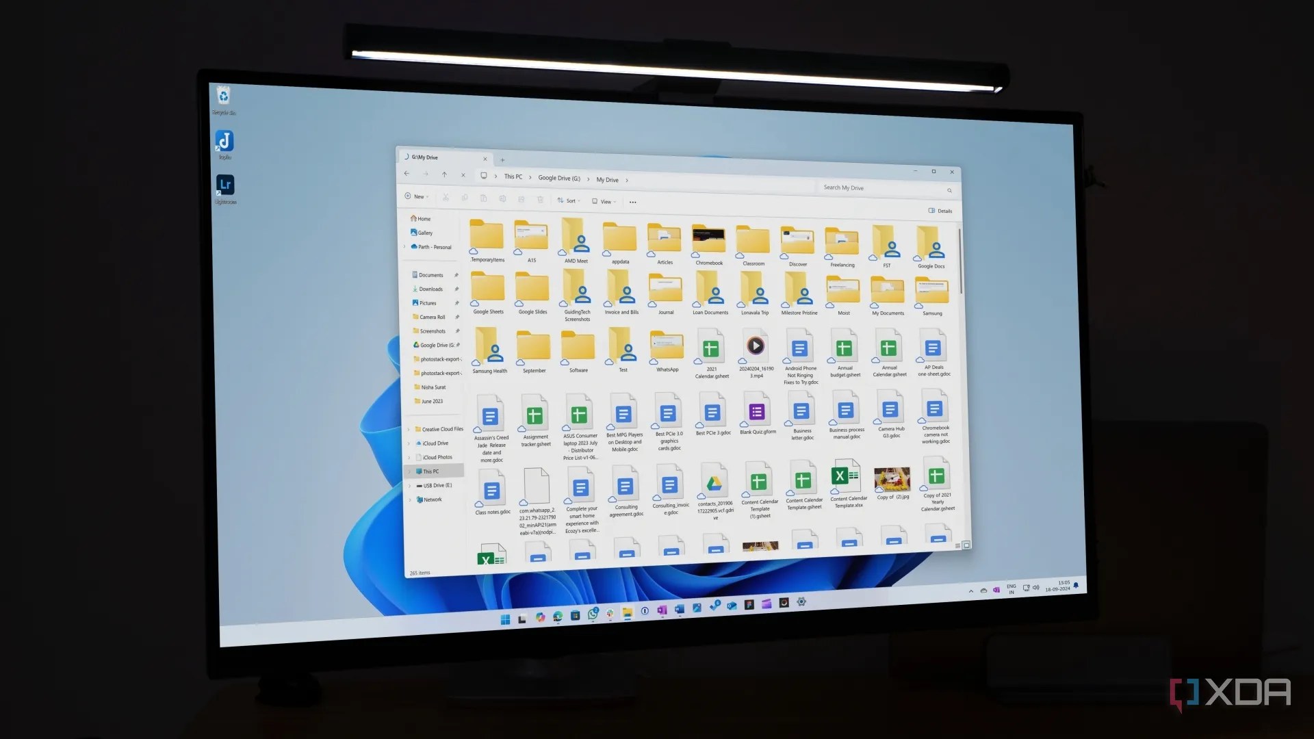Toggle the Details pane button
The width and height of the screenshot is (1314, 739).
940,211
